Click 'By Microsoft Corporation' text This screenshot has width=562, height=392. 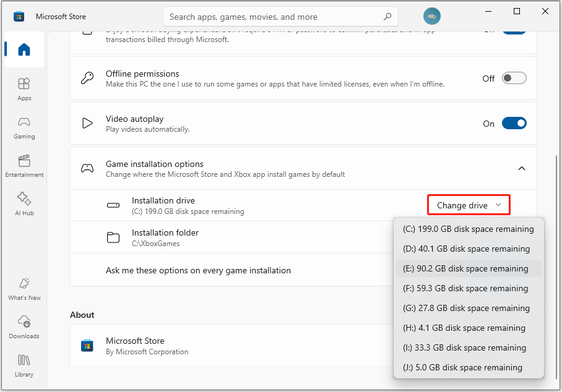[147, 352]
